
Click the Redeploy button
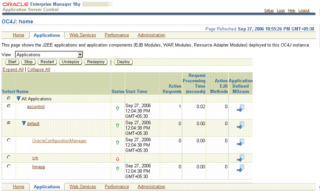coord(96,62)
